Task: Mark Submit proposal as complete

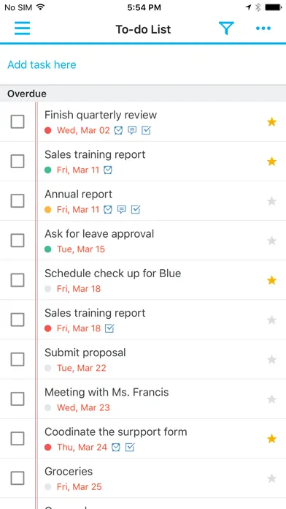Action: coord(18,359)
